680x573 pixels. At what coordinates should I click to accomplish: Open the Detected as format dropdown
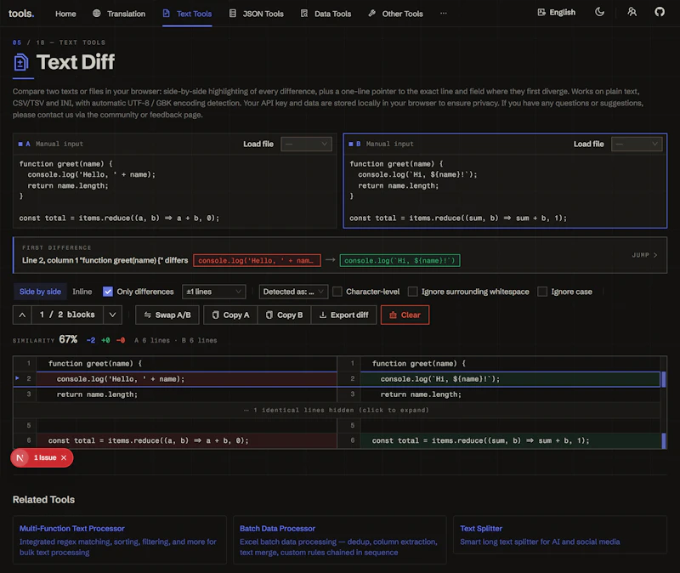coord(293,292)
